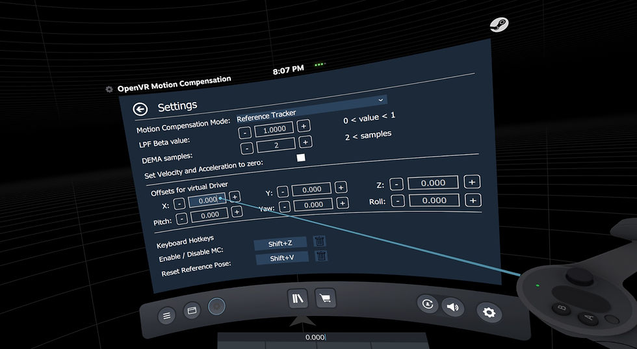The height and width of the screenshot is (349, 637).
Task: Decrease the Pitch offset
Action: [182, 218]
